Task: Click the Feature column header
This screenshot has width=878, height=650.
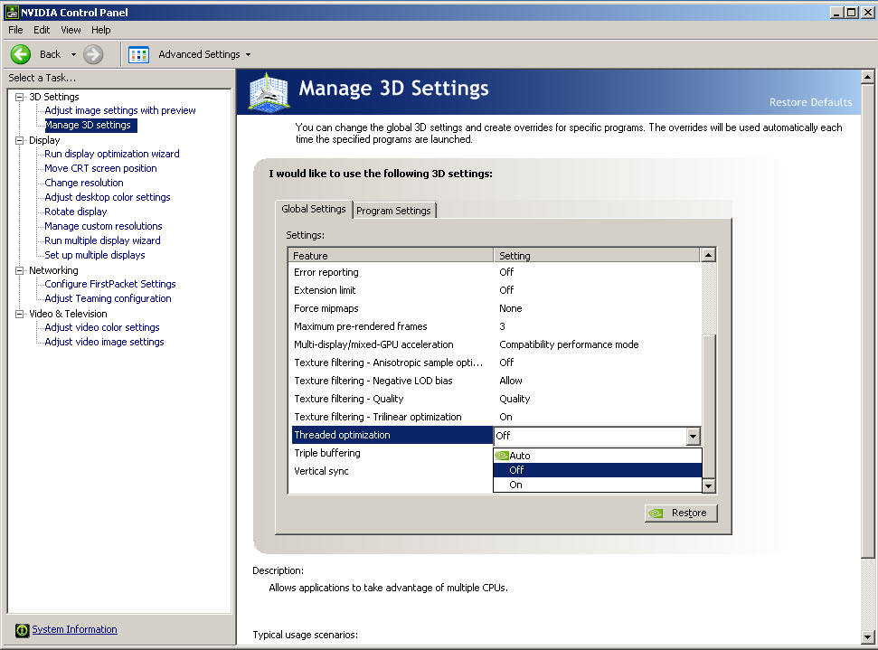Action: pyautogui.click(x=391, y=255)
